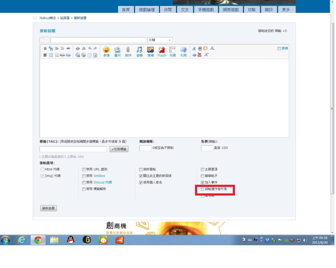Open the topic icon dropdown beside title
The width and height of the screenshot is (336, 268).
click(x=44, y=40)
